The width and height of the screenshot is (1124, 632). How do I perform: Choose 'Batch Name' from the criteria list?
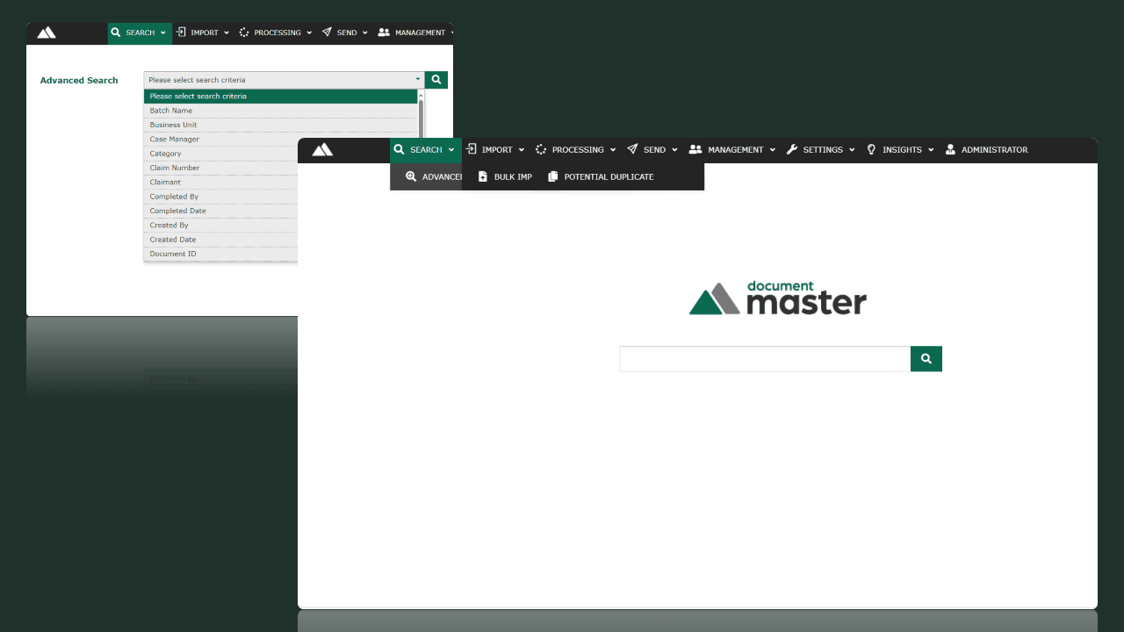(x=281, y=111)
